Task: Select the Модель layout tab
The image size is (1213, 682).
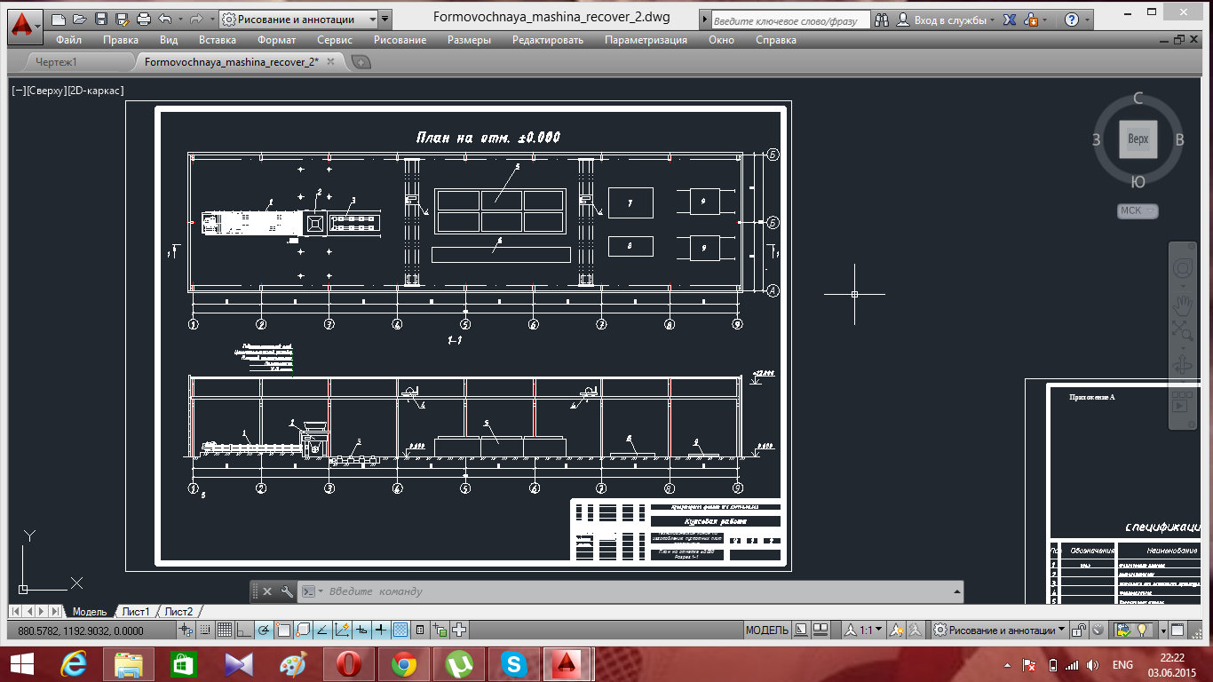Action: [90, 612]
